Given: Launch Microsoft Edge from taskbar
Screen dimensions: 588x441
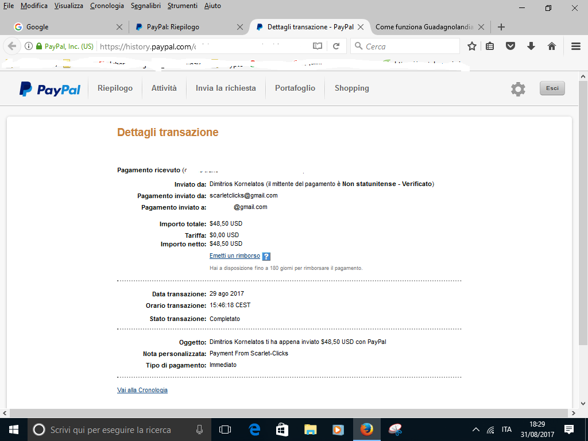Looking at the screenshot, I should tap(254, 430).
